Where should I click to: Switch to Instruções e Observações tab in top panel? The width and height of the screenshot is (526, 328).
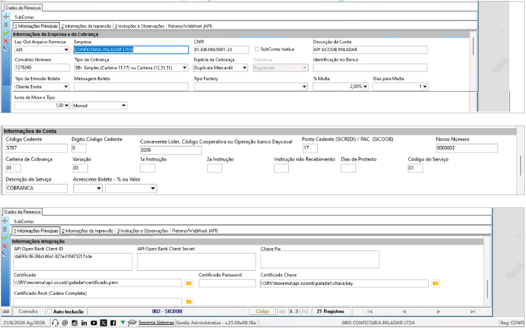(139, 26)
